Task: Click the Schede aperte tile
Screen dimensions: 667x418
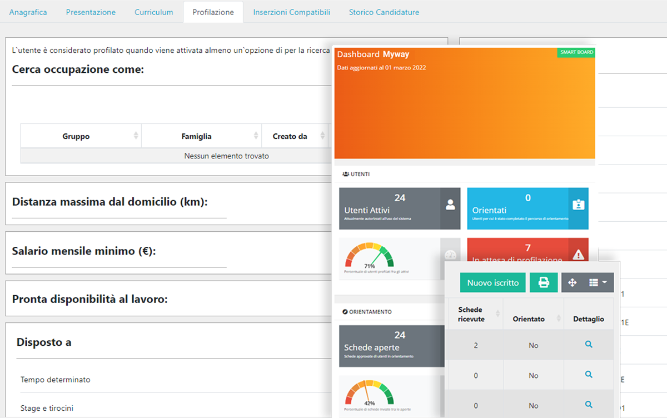Action: pos(389,346)
